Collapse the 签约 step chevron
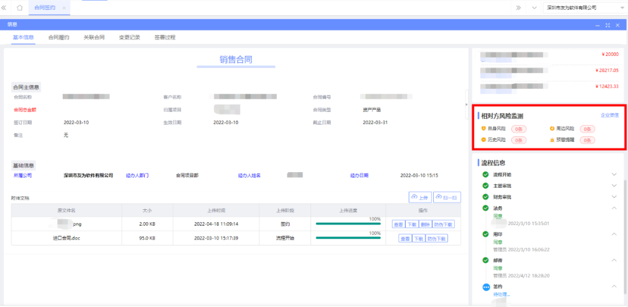628x307 pixels. (x=614, y=286)
